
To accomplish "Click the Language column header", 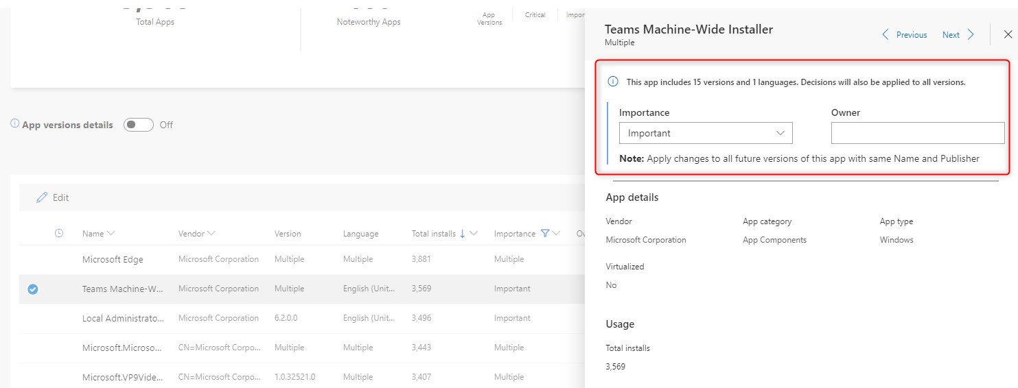I will coord(361,234).
